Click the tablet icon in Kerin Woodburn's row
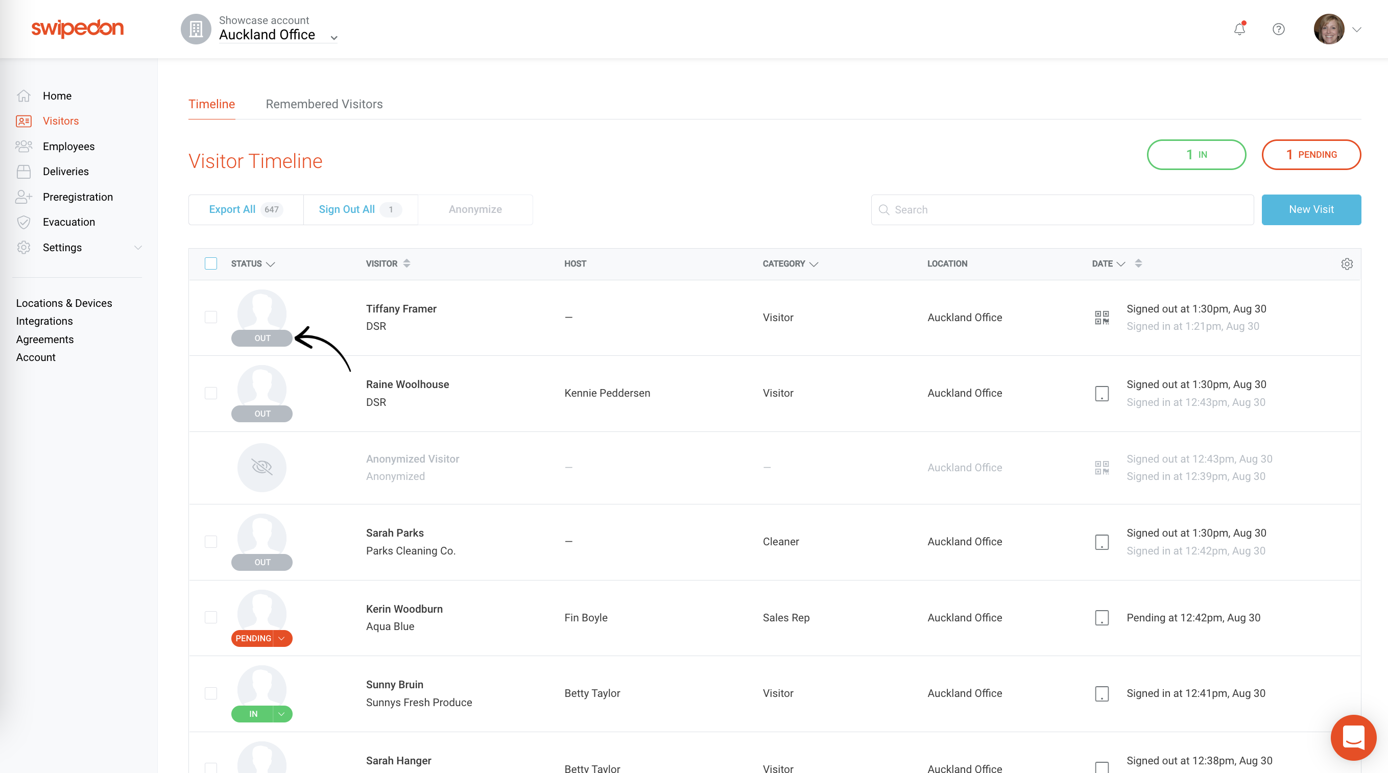The width and height of the screenshot is (1388, 773). pyautogui.click(x=1102, y=618)
